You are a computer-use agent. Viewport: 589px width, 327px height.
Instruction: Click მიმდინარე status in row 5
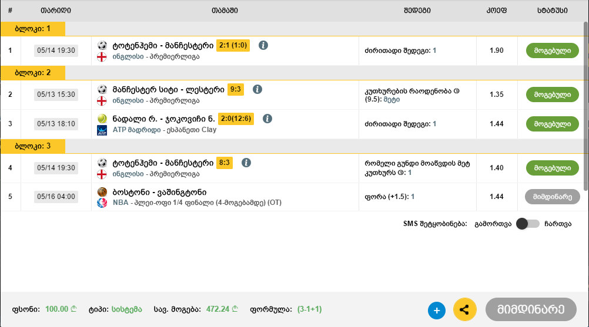[x=552, y=197]
